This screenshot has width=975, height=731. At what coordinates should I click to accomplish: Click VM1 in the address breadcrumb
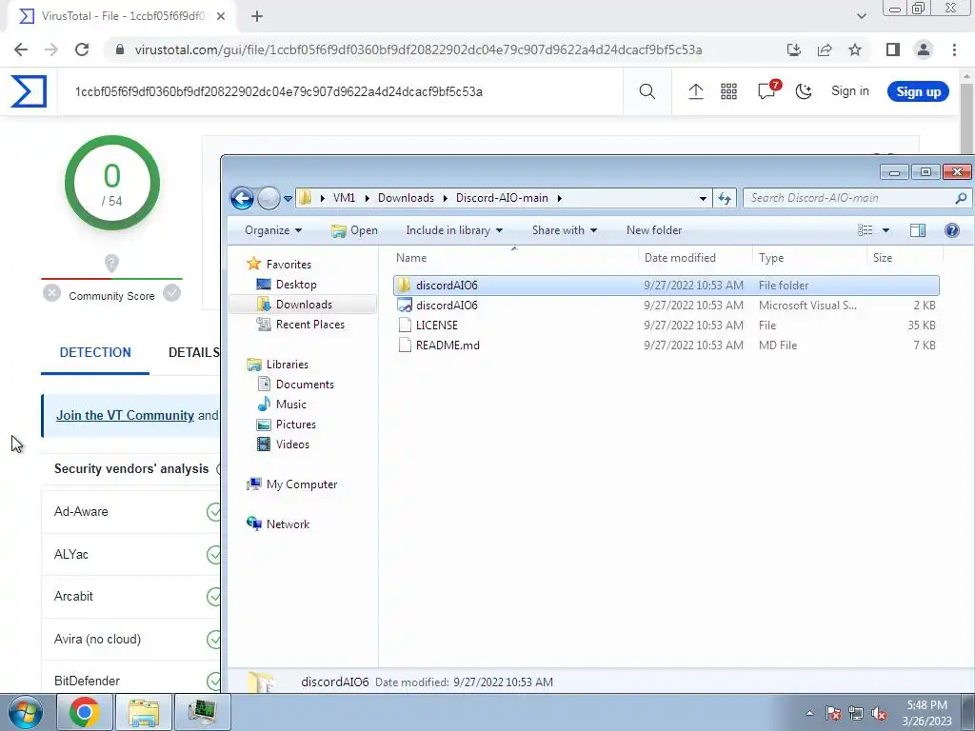click(344, 198)
